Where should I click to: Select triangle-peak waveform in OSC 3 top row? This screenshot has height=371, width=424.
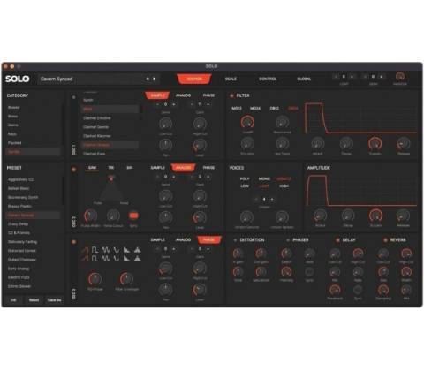(x=137, y=250)
